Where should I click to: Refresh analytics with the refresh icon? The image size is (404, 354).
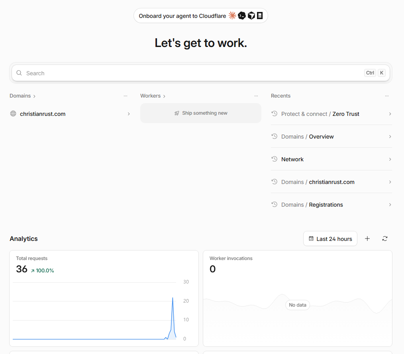coord(384,239)
